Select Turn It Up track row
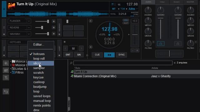This screenshot has width=200, height=112. [x=135, y=72]
